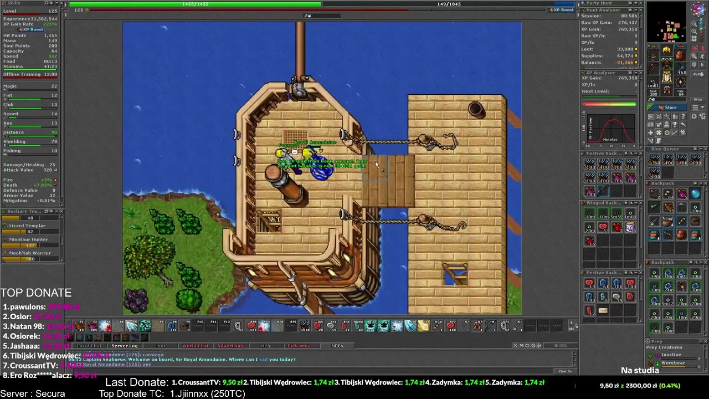Open the line chart analytics icon
Image resolution: width=709 pixels, height=399 pixels.
click(675, 133)
